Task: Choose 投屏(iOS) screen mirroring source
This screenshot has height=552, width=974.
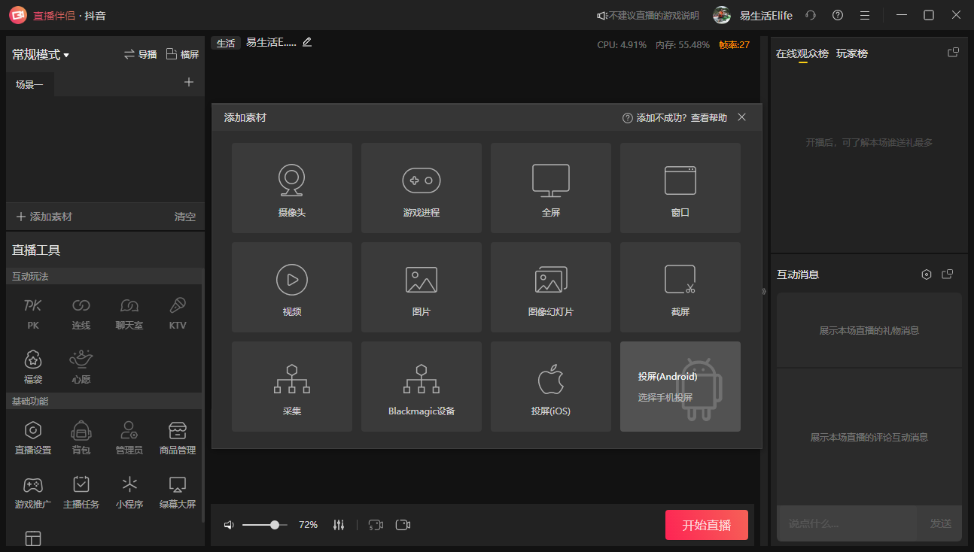Action: [x=551, y=386]
